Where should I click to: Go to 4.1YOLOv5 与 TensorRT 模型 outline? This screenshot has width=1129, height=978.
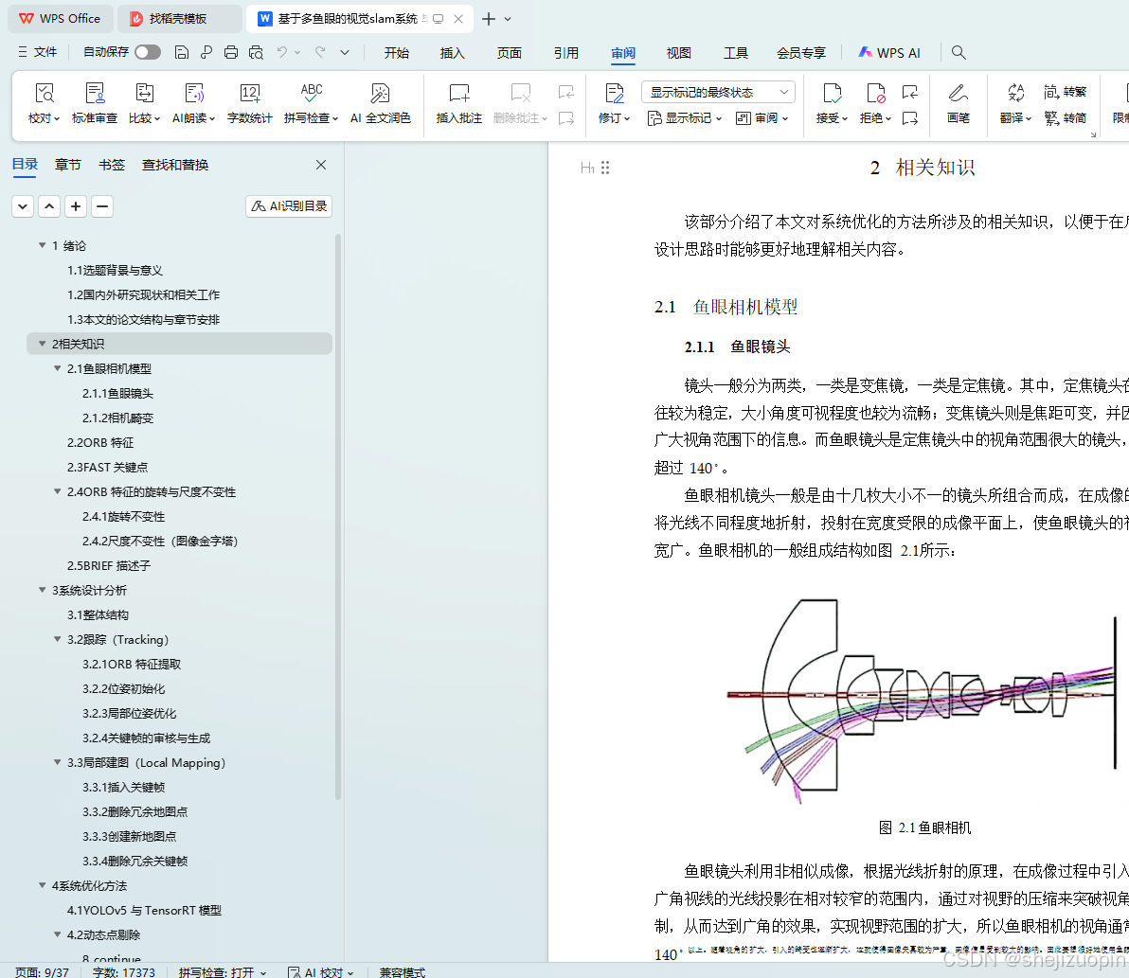pyautogui.click(x=144, y=911)
